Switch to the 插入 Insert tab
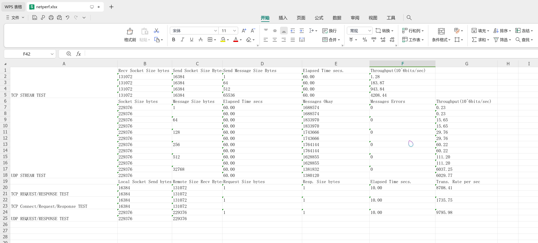 (283, 18)
